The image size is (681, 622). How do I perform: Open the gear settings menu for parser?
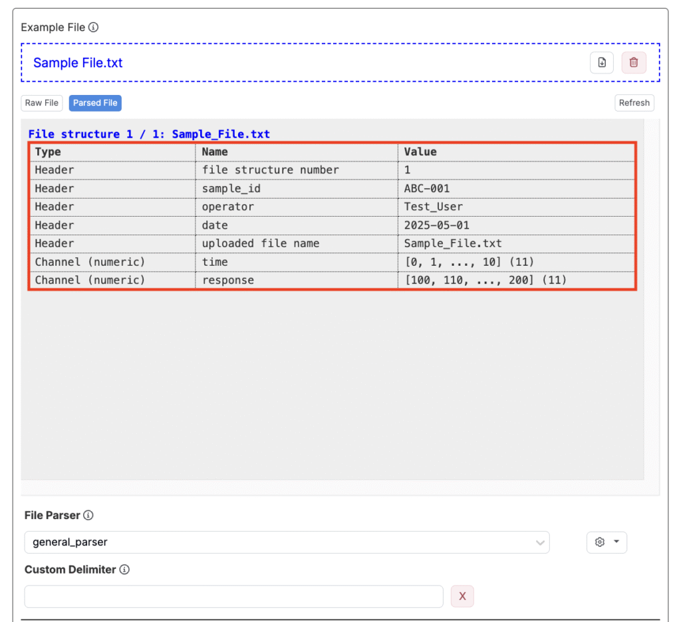[606, 542]
